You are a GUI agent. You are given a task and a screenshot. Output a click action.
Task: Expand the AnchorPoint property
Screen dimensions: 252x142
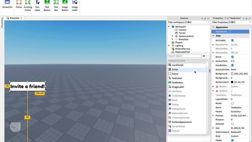213,61
